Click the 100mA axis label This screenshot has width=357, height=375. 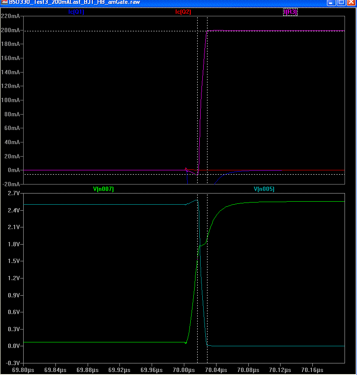point(11,100)
